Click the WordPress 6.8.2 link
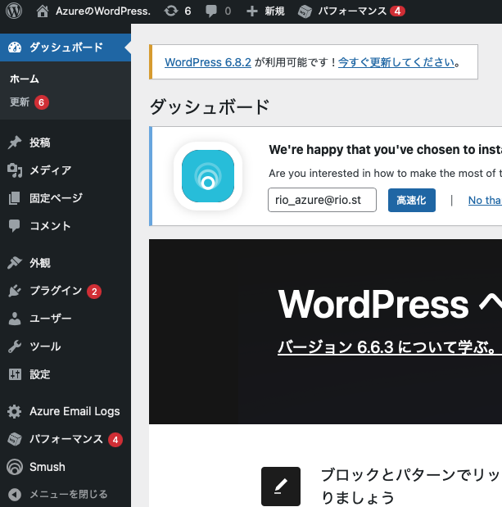 point(208,62)
